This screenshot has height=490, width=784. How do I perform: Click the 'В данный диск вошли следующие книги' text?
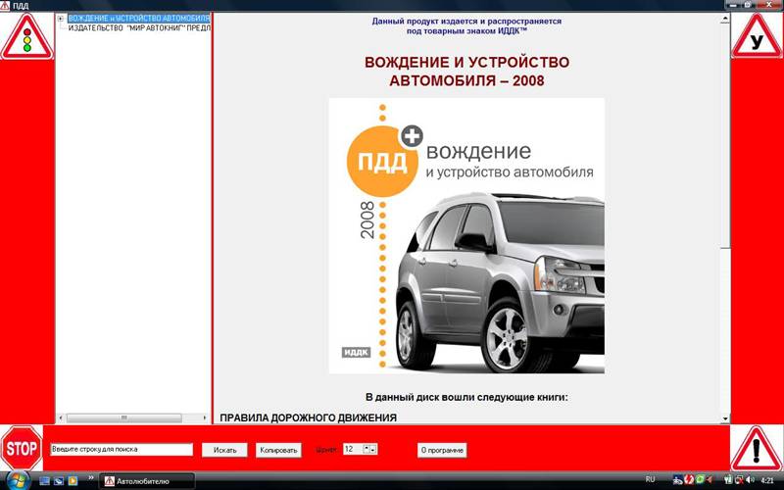coord(466,398)
